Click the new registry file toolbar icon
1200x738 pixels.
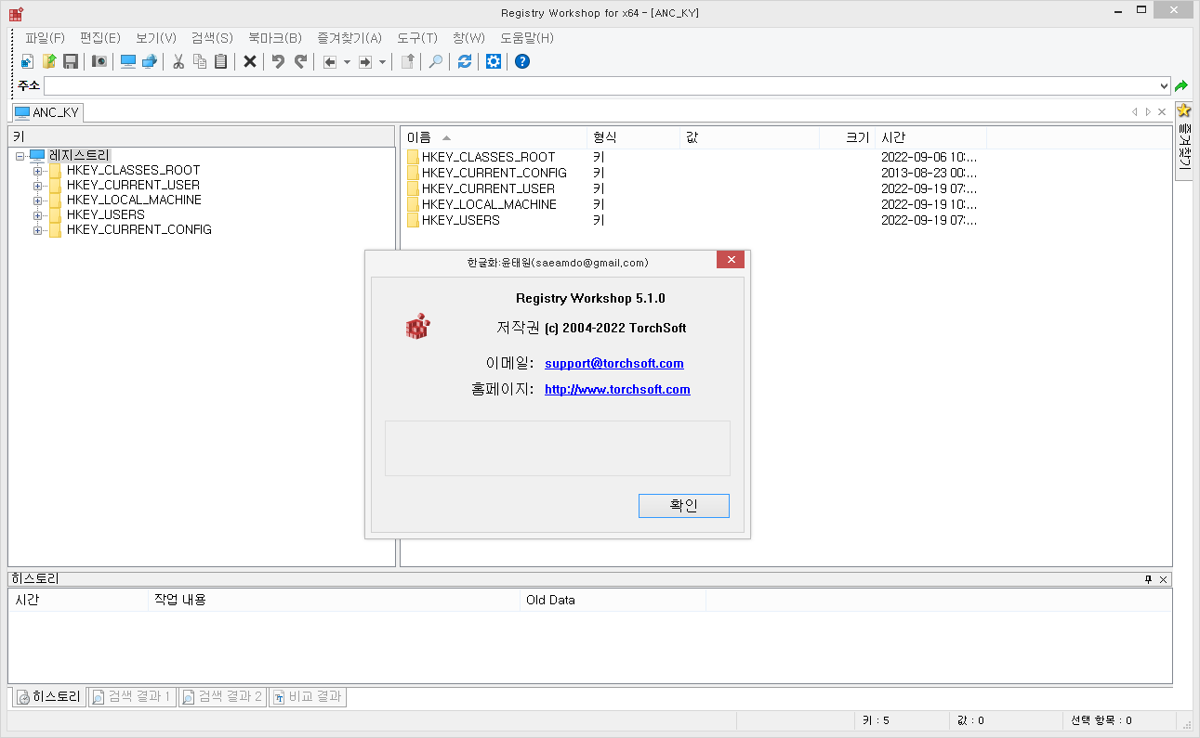[28, 61]
